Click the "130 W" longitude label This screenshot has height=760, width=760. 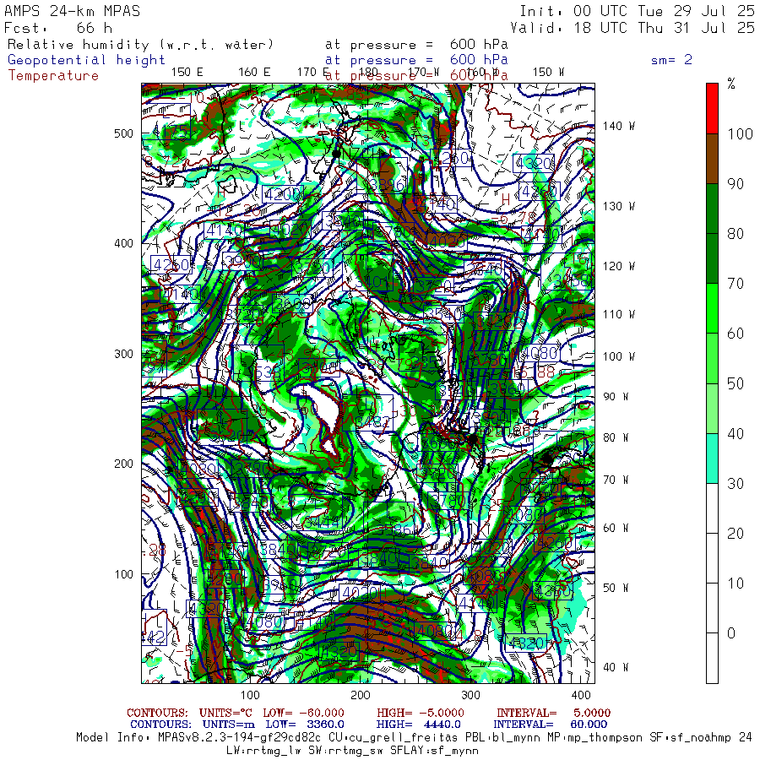(x=618, y=207)
